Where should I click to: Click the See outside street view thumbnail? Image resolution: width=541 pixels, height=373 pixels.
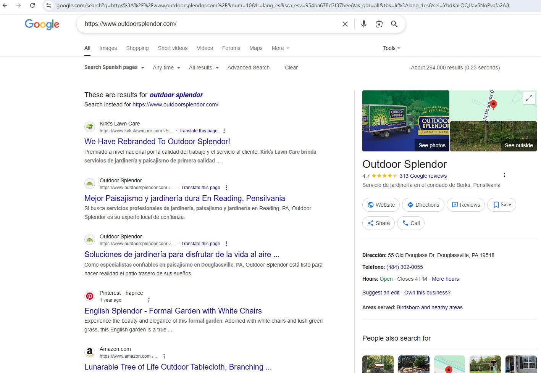493,136
